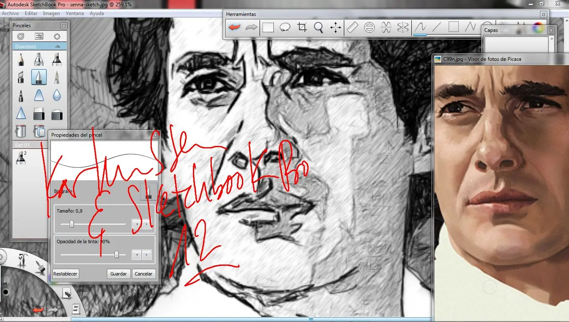Select the Zoom magnifier tool

coord(319,28)
